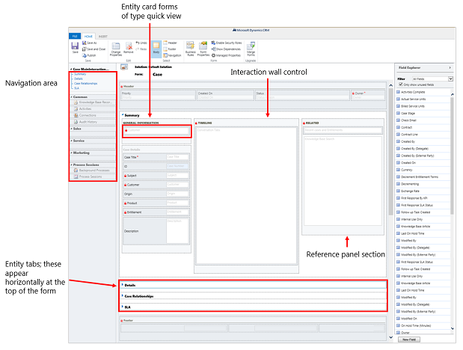Select the Subject field on the form
The width and height of the screenshot is (463, 350).
(x=156, y=176)
